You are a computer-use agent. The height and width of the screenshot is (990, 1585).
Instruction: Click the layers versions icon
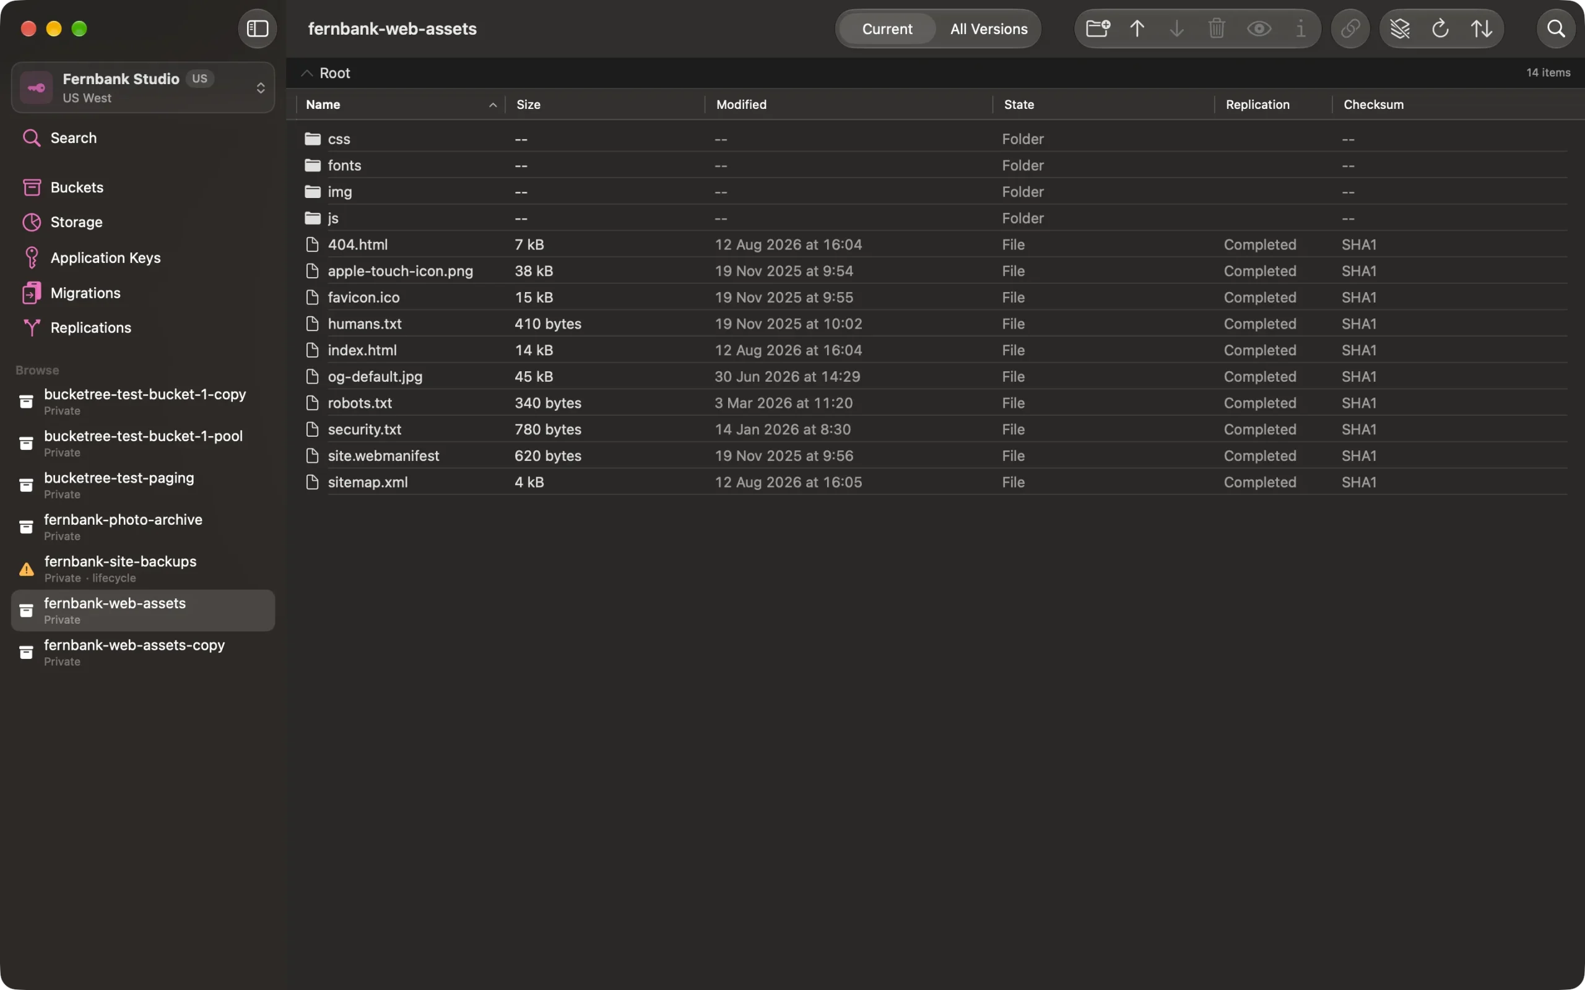pos(1400,29)
